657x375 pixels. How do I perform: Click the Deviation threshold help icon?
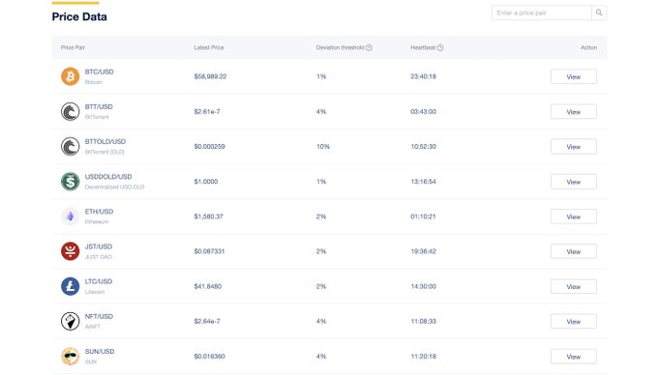pyautogui.click(x=369, y=47)
